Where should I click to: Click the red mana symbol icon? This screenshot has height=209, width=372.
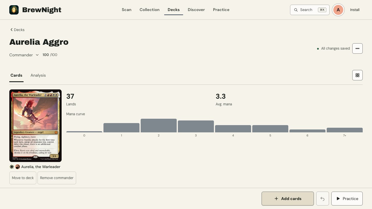click(17, 167)
